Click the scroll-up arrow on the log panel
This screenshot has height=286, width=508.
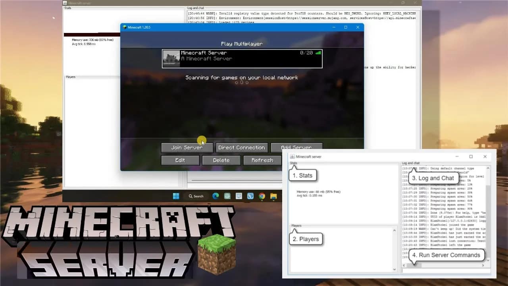tap(489, 168)
